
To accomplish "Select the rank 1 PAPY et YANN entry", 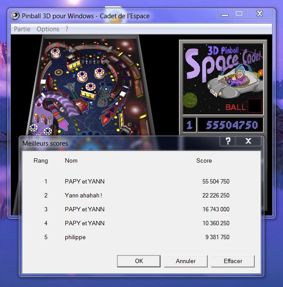I will tap(84, 181).
